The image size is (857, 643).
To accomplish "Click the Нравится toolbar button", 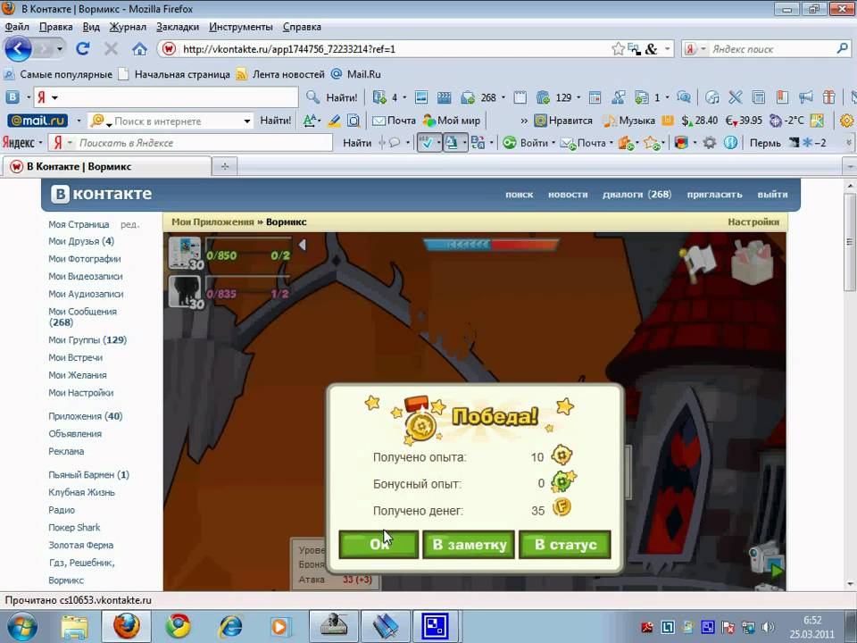I will (x=563, y=121).
